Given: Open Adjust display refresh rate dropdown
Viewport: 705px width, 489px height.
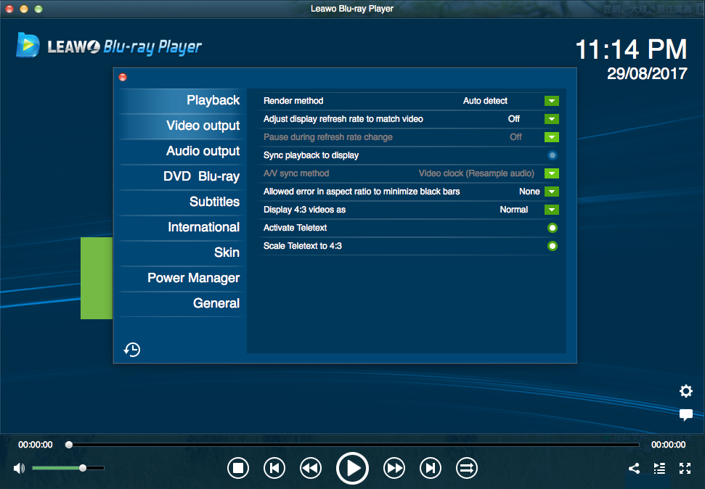Looking at the screenshot, I should pos(551,119).
